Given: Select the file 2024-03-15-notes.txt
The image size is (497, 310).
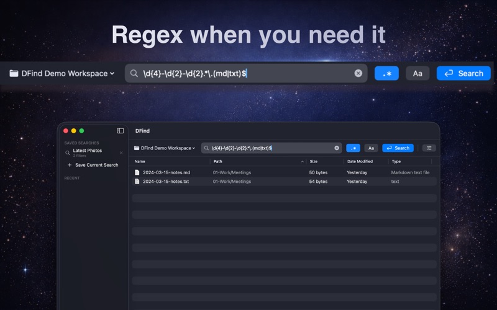Looking at the screenshot, I should pyautogui.click(x=166, y=181).
